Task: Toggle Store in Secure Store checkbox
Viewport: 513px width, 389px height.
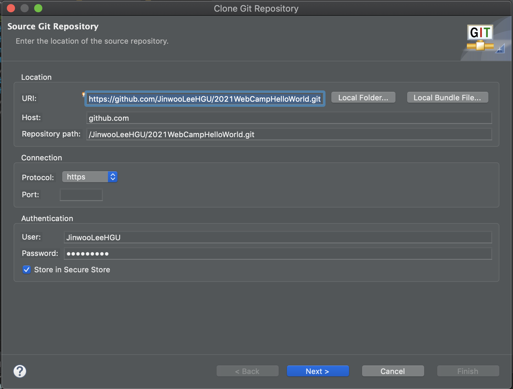Action: 27,270
